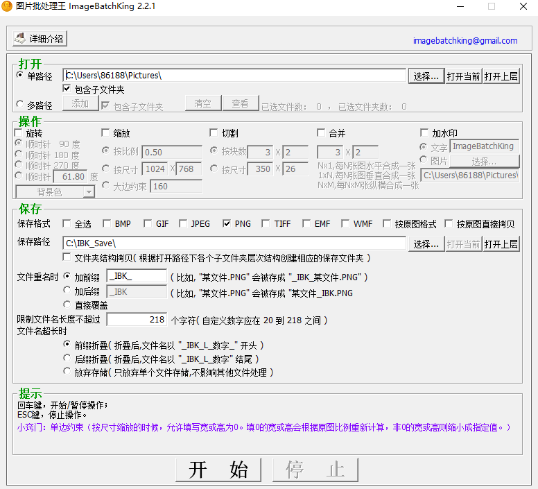The height and width of the screenshot is (489, 538).
Task: Select the 多路径 radio button
Action: 19,105
